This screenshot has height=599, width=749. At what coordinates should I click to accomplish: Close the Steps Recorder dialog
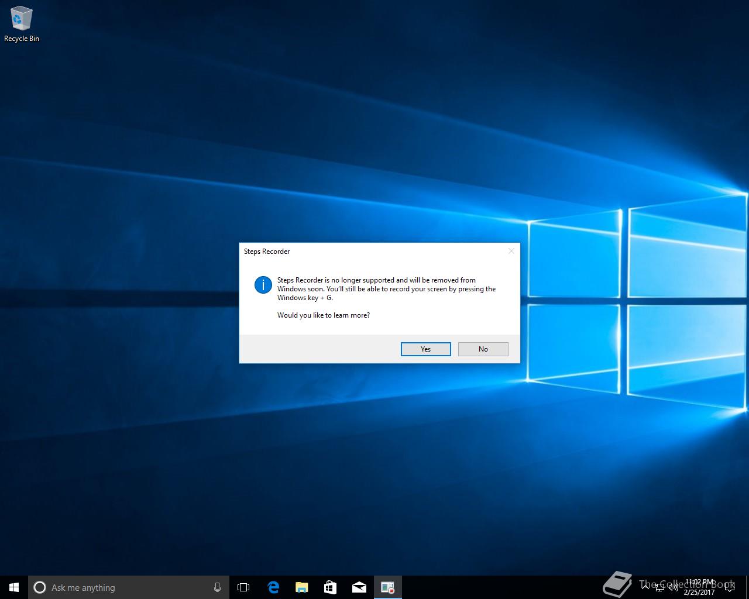tap(511, 251)
